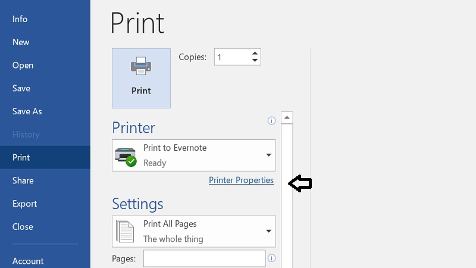Open the Info menu item
The height and width of the screenshot is (268, 476).
pyautogui.click(x=20, y=19)
